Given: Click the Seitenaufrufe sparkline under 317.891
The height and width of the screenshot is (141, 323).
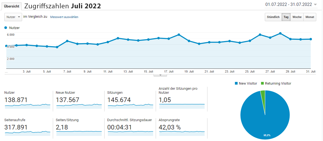Looking at the screenshot, I should [27, 132].
